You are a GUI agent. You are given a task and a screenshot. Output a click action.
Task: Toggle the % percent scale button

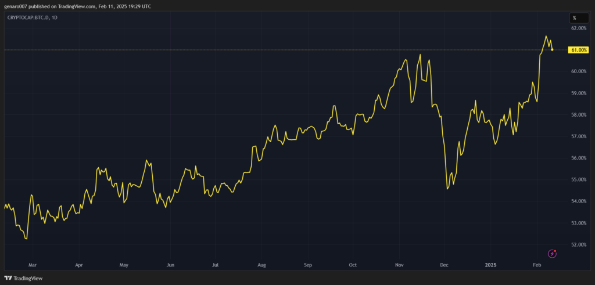[x=574, y=17]
